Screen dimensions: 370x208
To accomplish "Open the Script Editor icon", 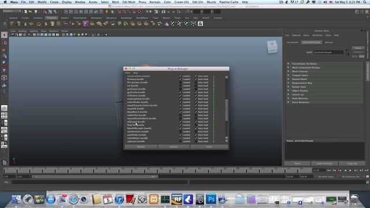I will tap(368, 182).
